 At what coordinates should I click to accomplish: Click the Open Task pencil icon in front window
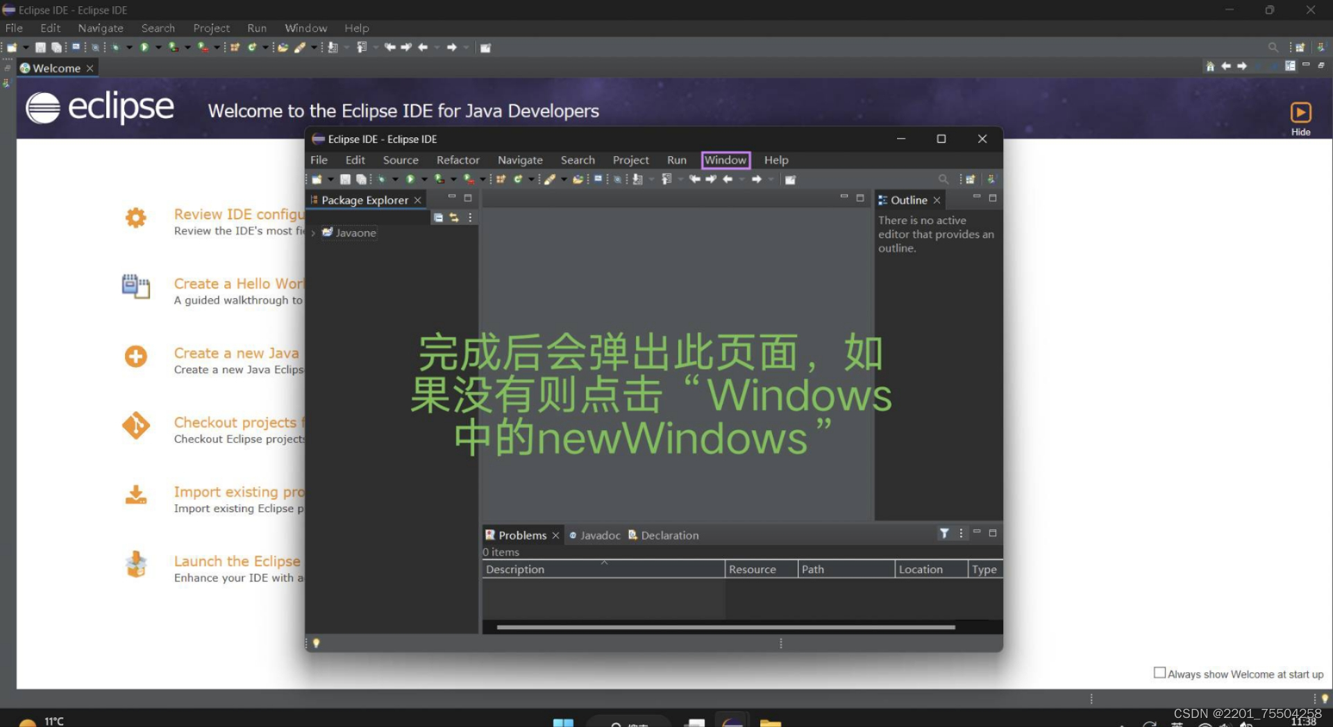pos(549,180)
